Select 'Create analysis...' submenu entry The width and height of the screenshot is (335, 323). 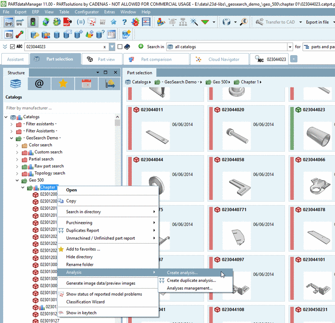(x=195, y=273)
